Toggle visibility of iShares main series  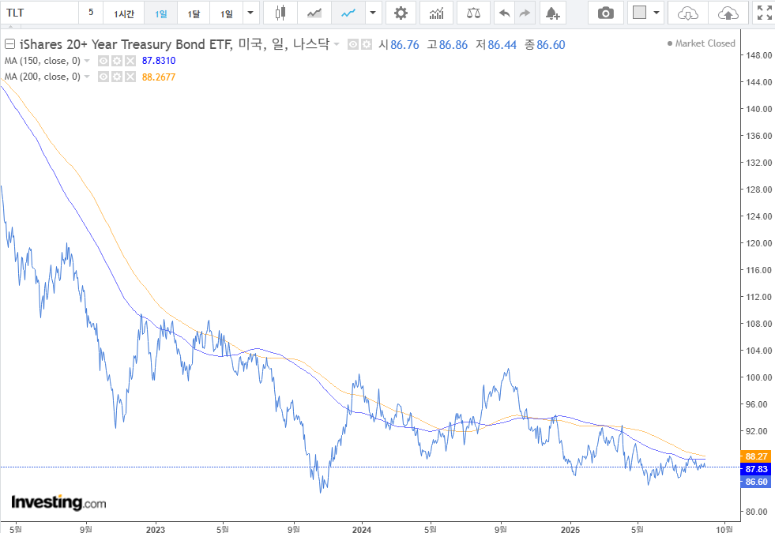pyautogui.click(x=353, y=44)
